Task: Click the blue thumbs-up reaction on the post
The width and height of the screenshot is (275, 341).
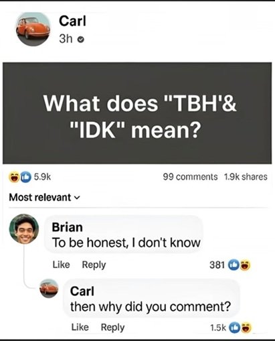Action: [x=26, y=177]
